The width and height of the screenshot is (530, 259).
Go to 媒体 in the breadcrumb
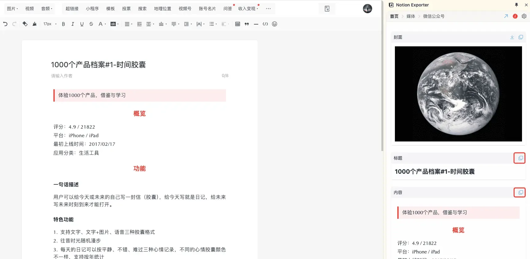pyautogui.click(x=411, y=16)
